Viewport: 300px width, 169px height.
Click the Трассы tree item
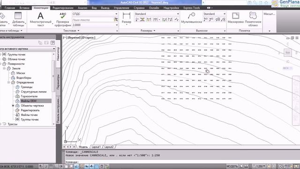13,124
